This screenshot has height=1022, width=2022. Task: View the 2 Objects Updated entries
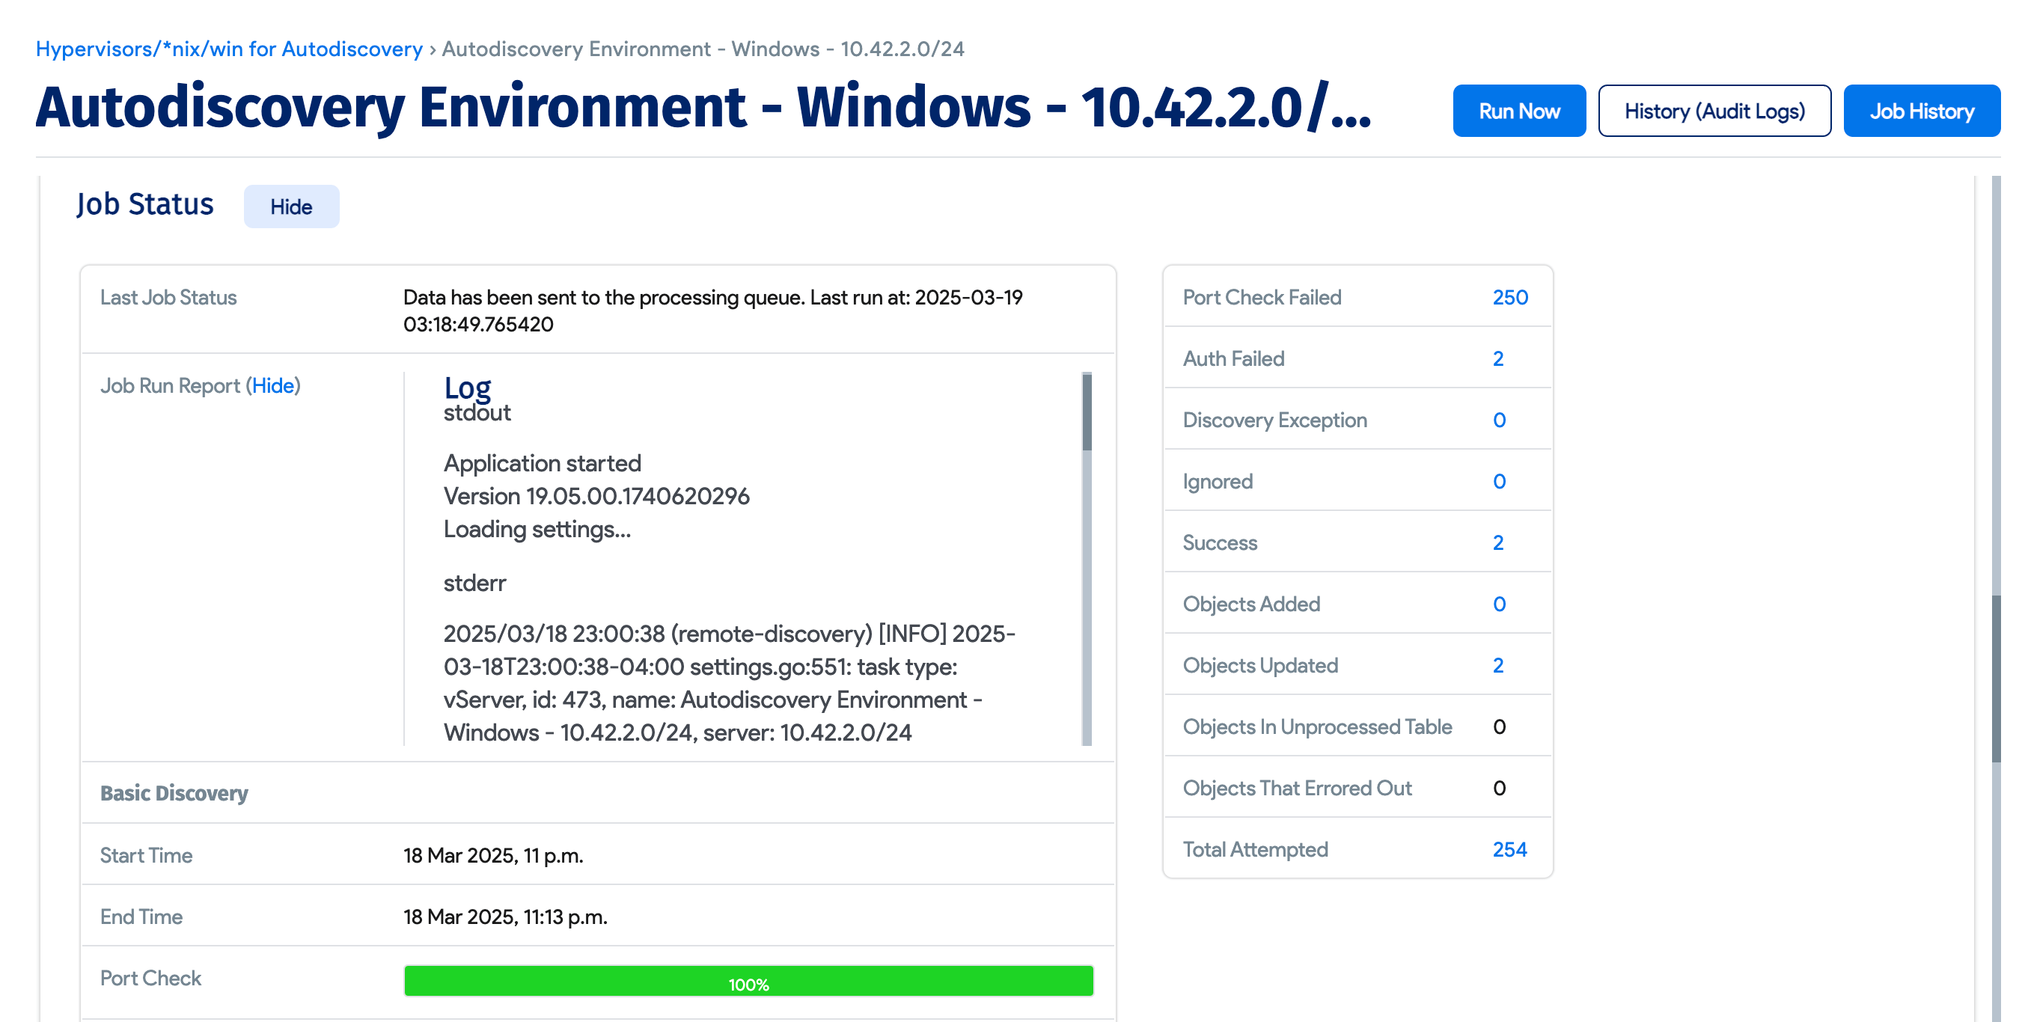click(1497, 665)
